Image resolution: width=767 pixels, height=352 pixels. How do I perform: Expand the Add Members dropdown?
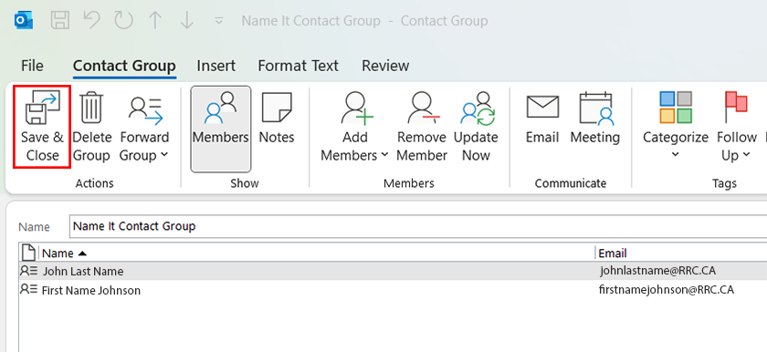(354, 129)
